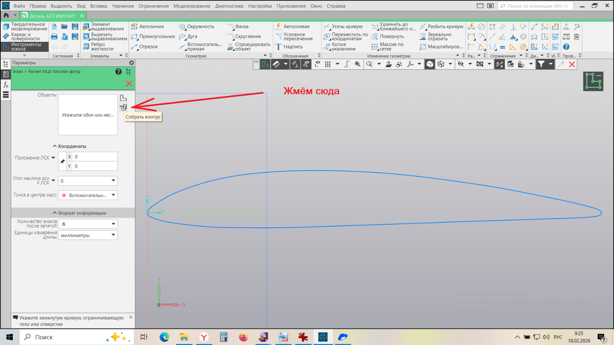This screenshot has width=614, height=345.
Task: Choose the Зеркально отразить mirror tool
Action: pyautogui.click(x=436, y=36)
